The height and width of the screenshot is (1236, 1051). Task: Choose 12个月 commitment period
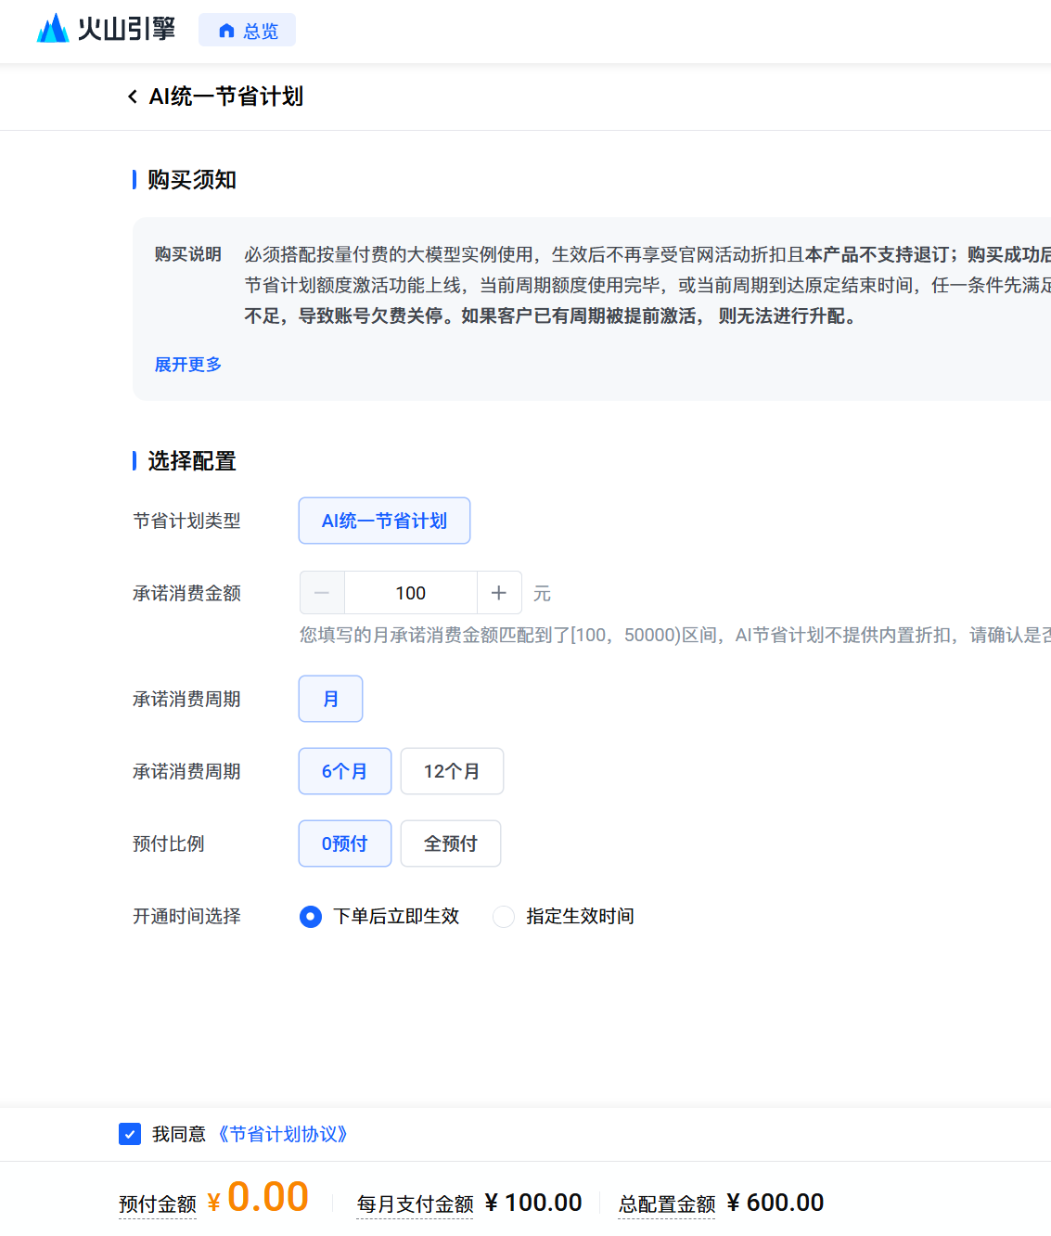pos(452,771)
